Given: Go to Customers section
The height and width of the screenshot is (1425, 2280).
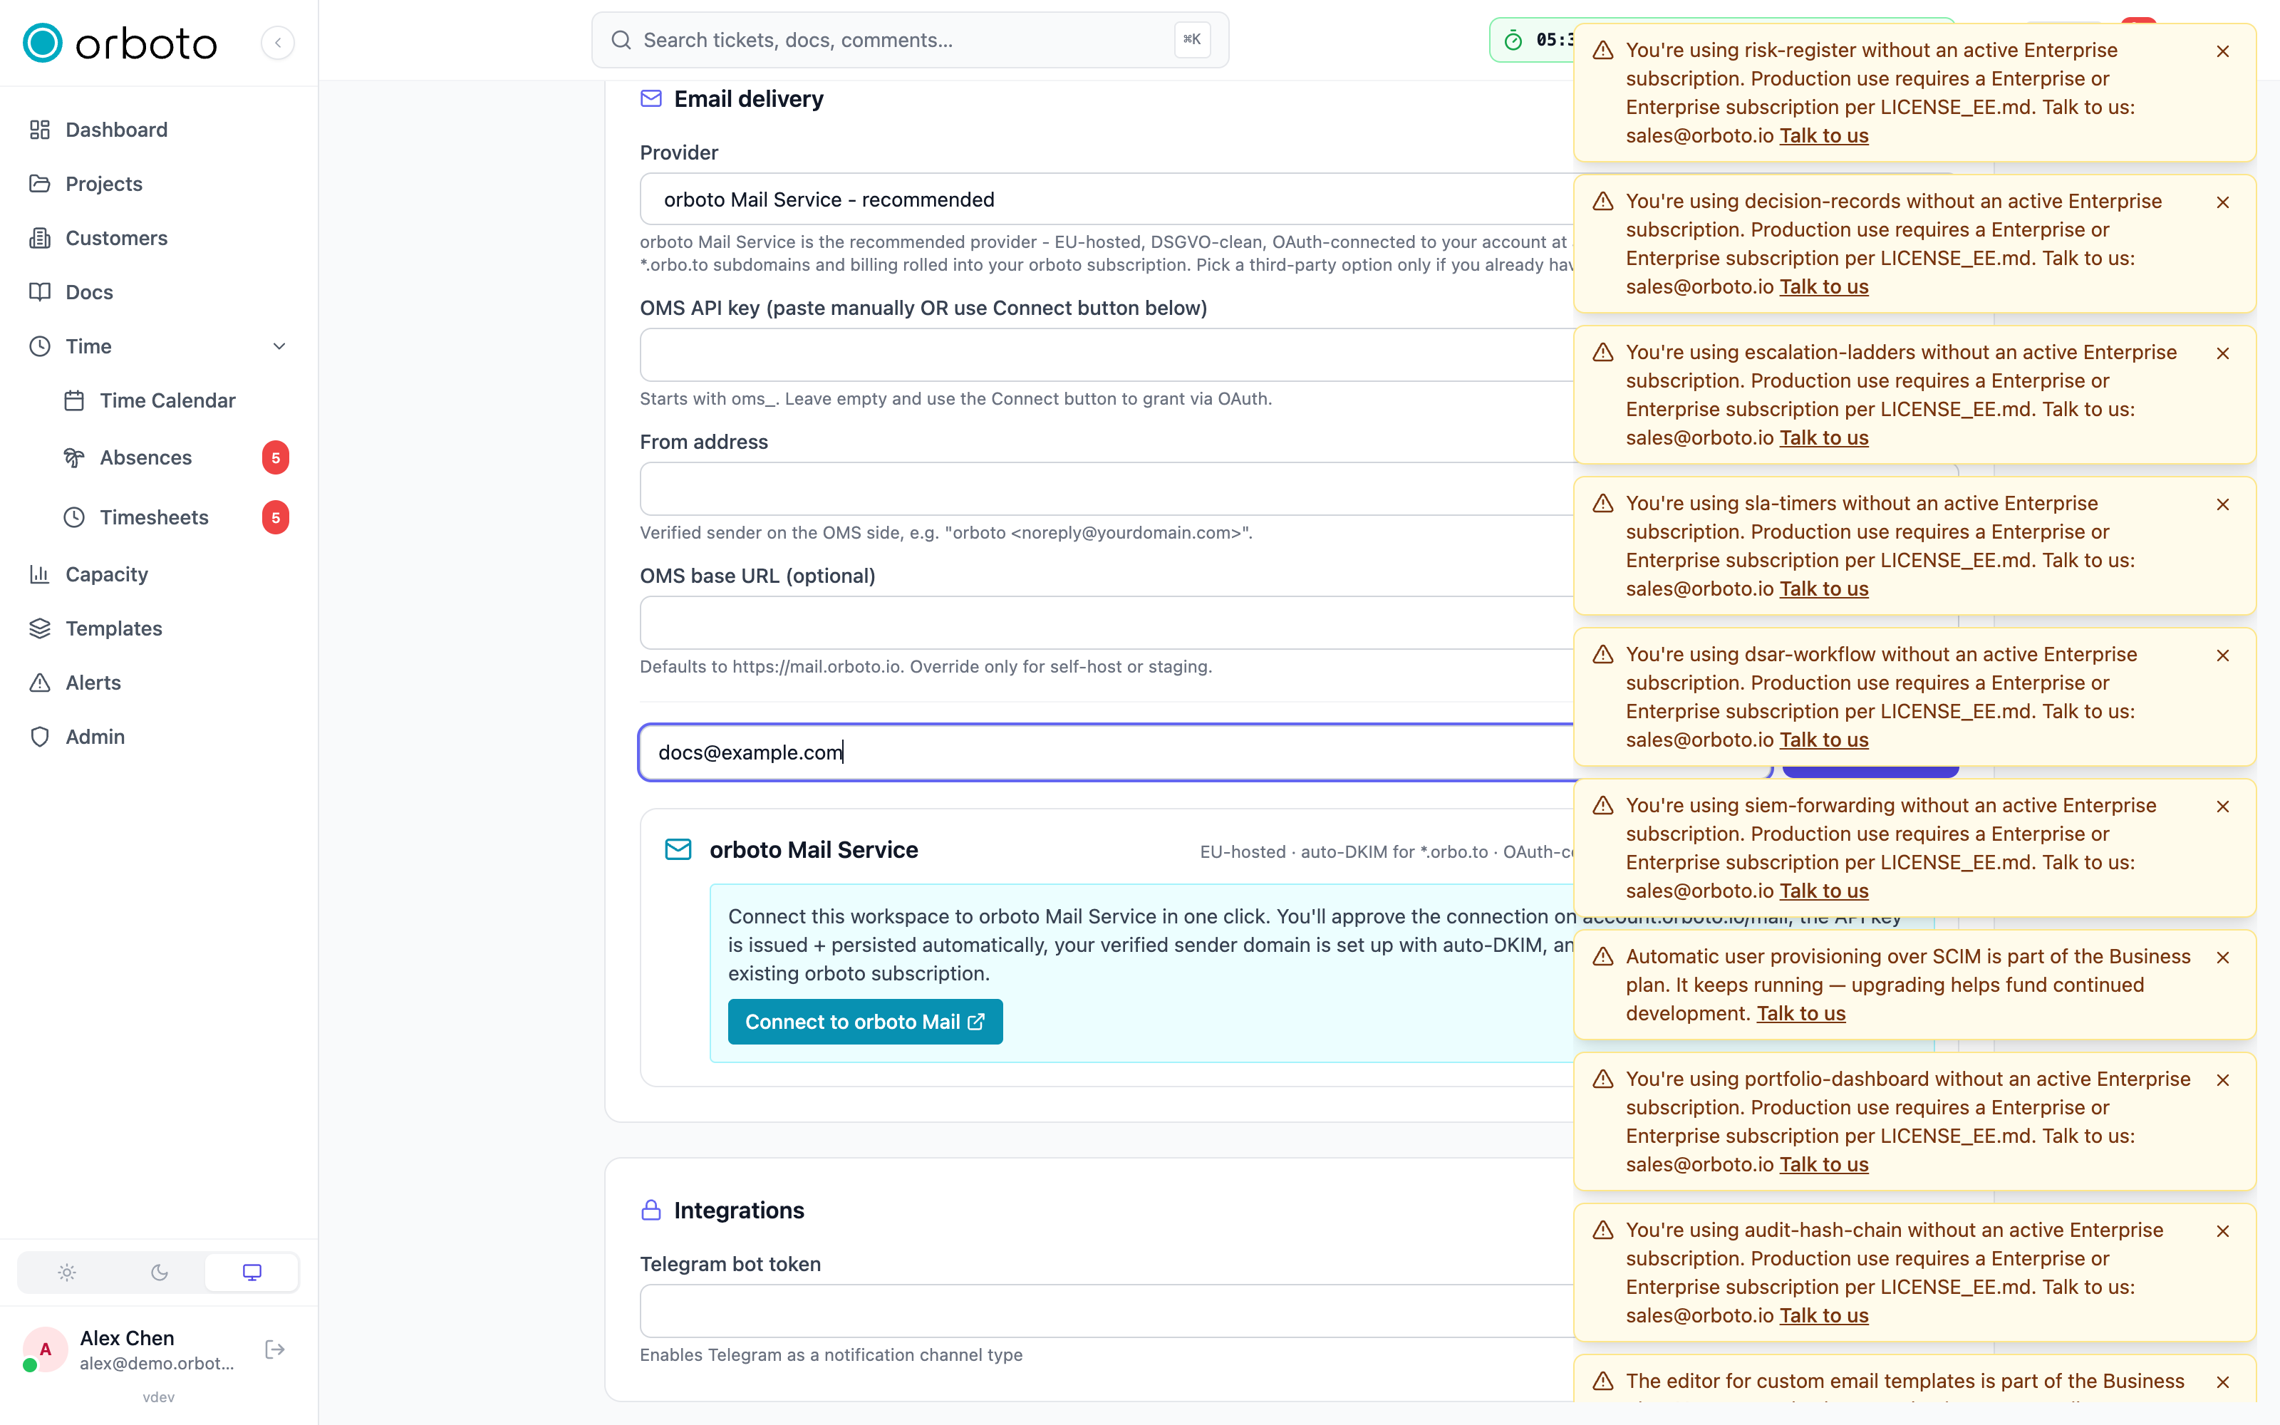Looking at the screenshot, I should (x=158, y=239).
